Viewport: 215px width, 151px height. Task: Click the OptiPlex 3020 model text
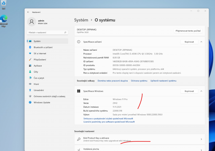83,32
